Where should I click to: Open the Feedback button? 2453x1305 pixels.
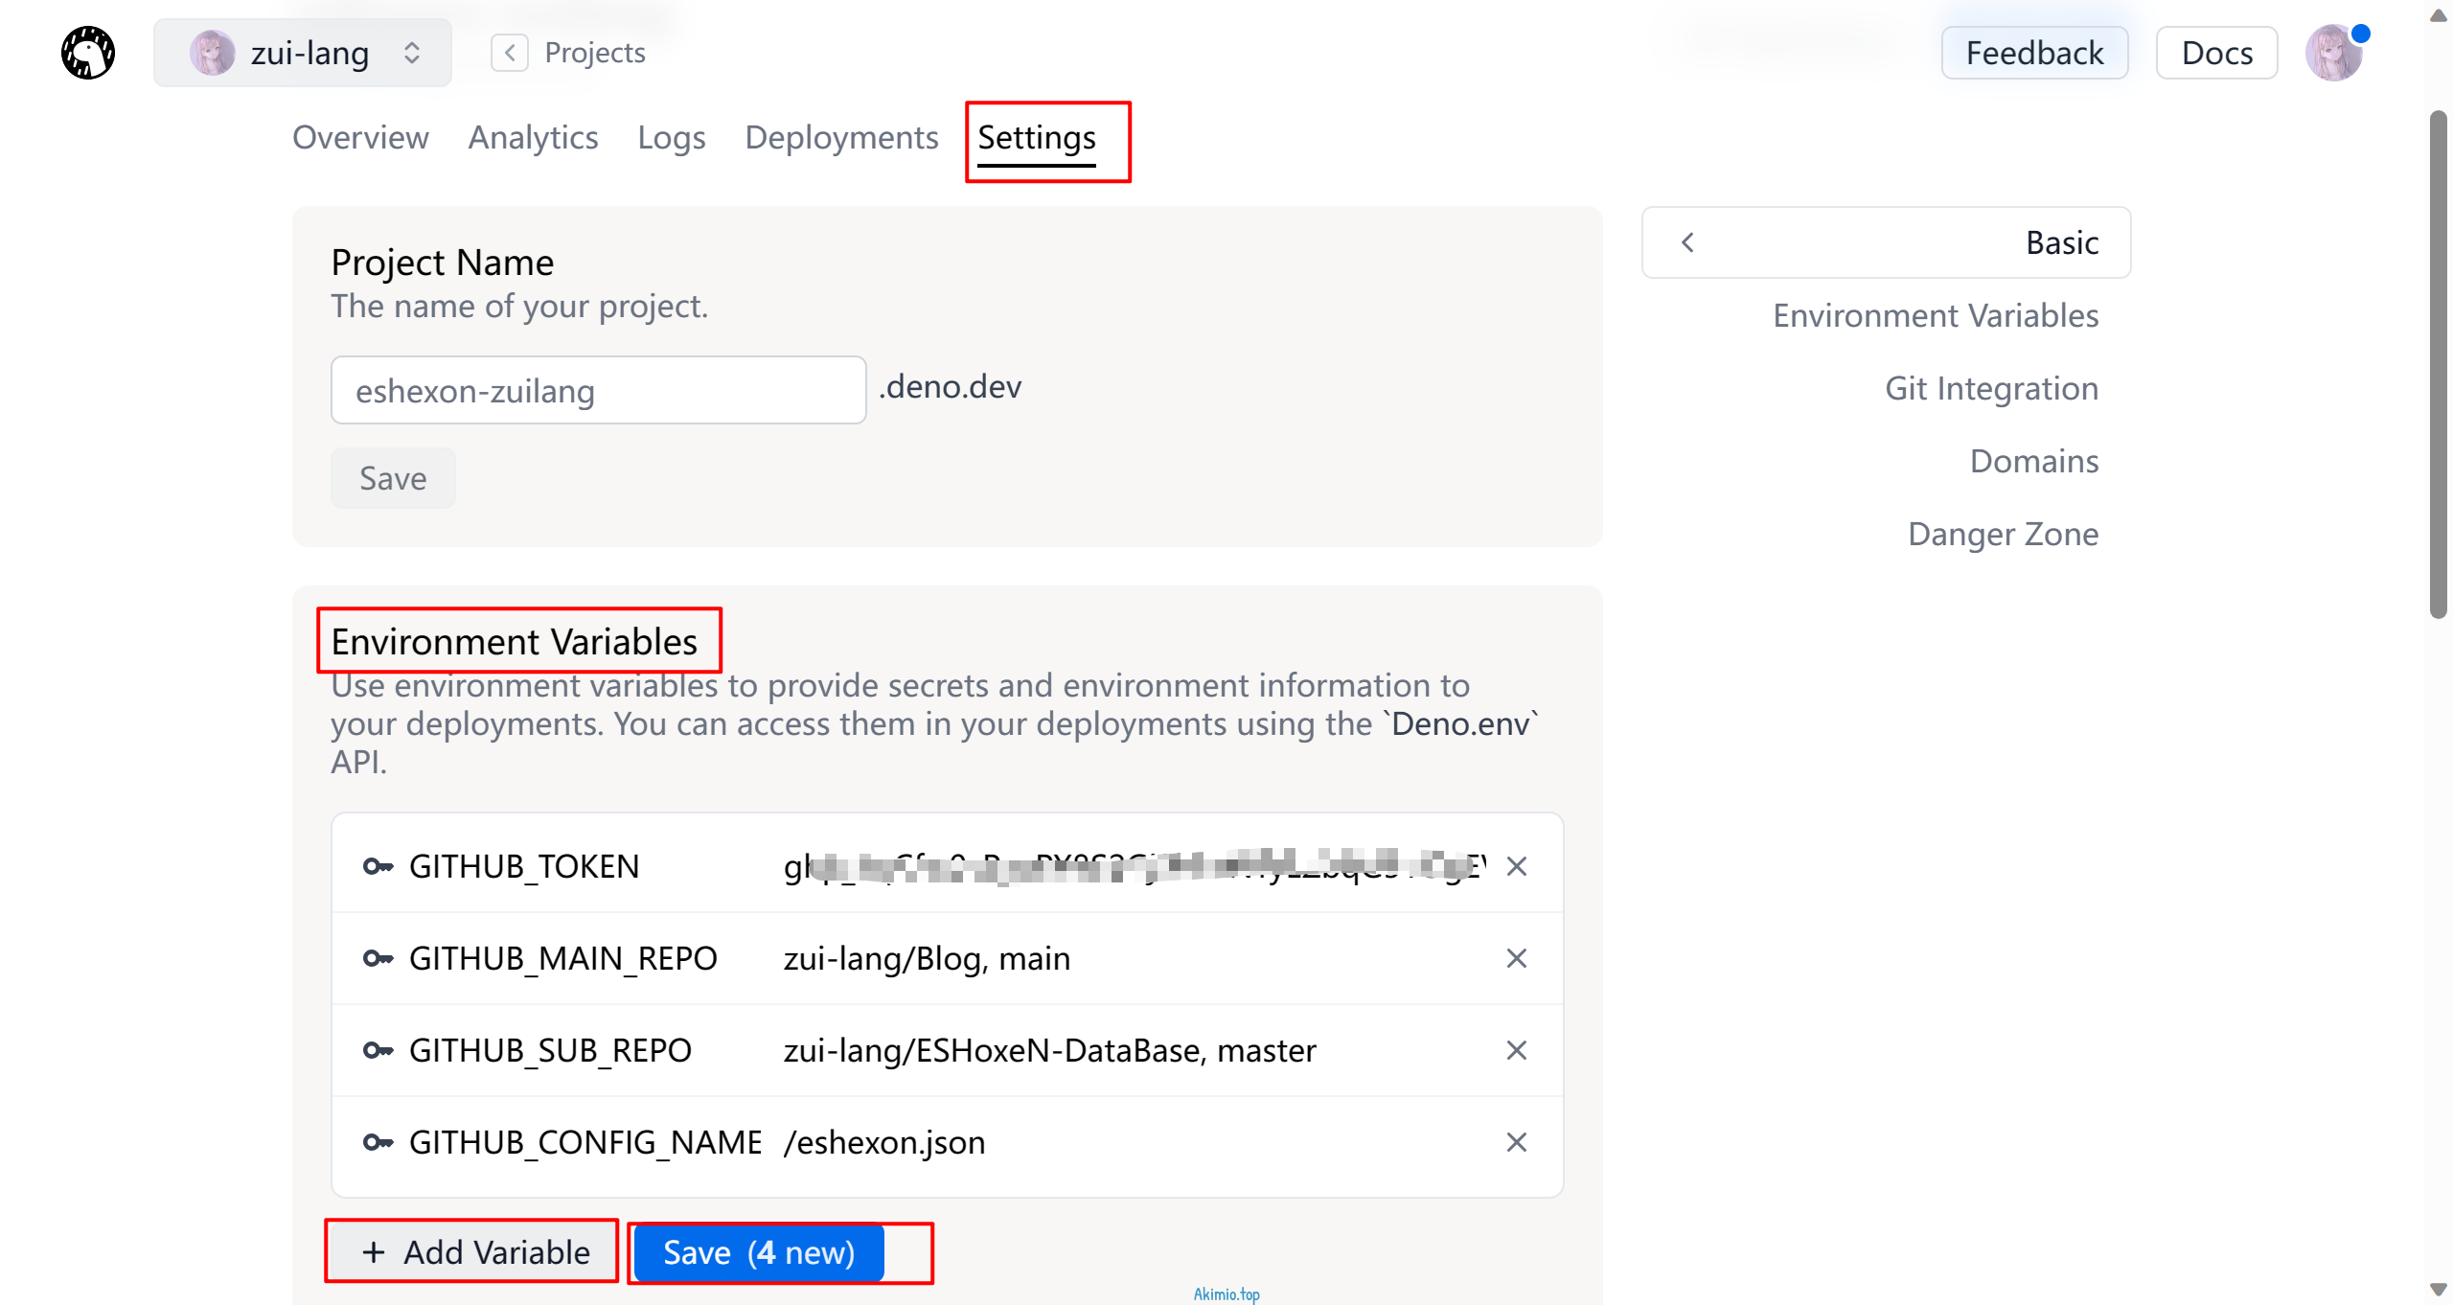click(x=2034, y=53)
